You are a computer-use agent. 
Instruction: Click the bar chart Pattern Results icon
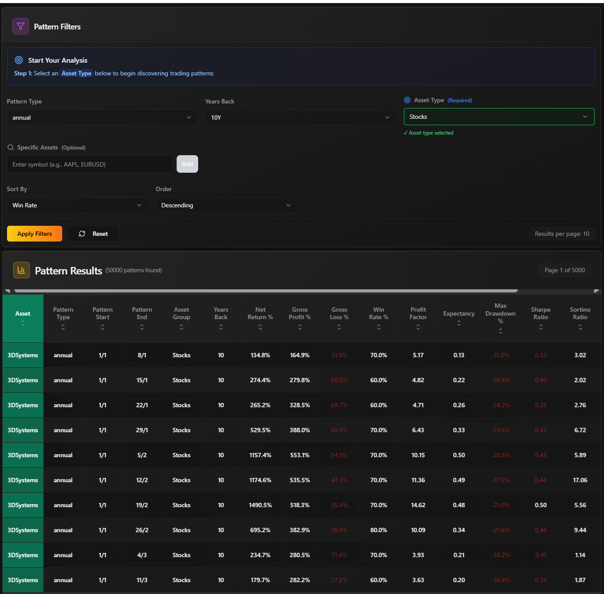pyautogui.click(x=21, y=270)
